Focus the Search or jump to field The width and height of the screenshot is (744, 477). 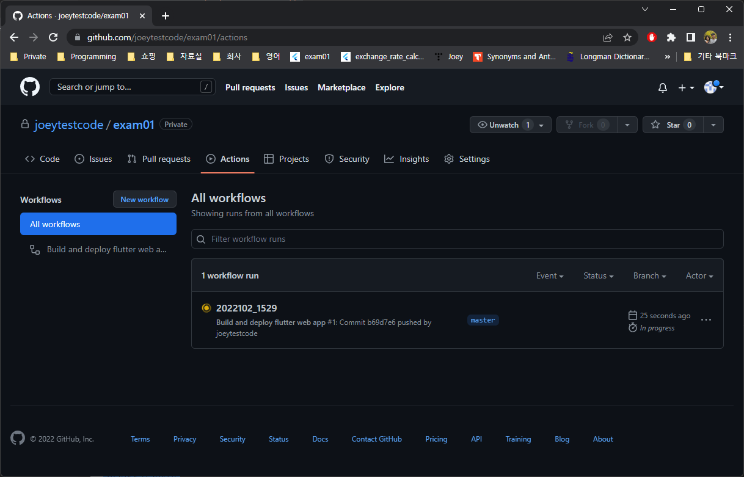[133, 87]
